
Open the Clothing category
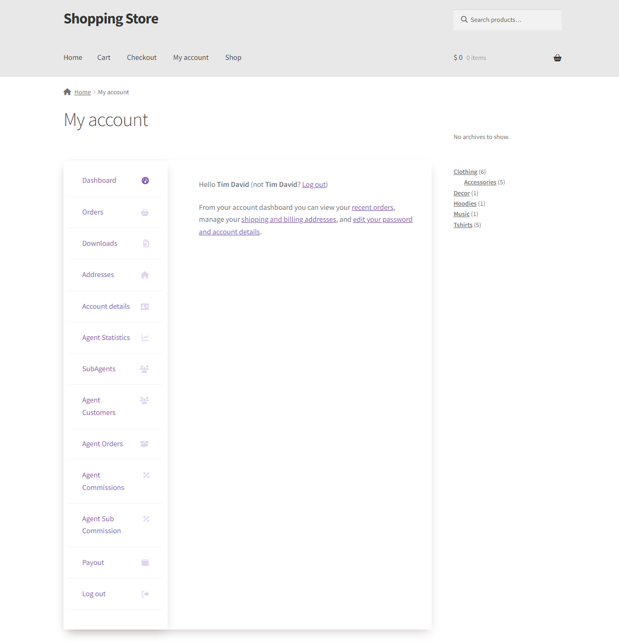pyautogui.click(x=465, y=172)
